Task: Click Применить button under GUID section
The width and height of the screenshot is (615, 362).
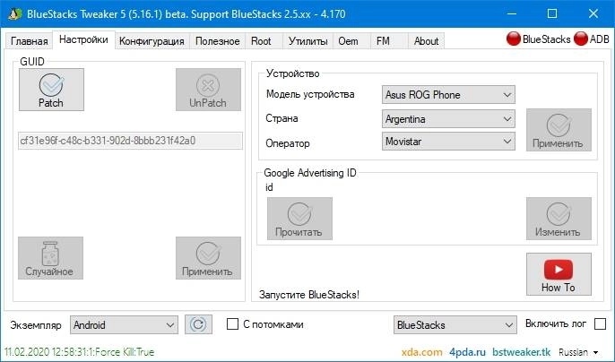Action: click(208, 258)
